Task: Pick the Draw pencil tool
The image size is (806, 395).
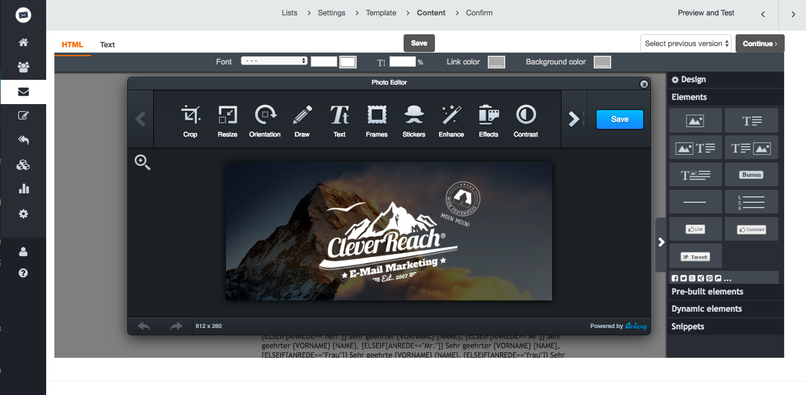Action: [302, 121]
